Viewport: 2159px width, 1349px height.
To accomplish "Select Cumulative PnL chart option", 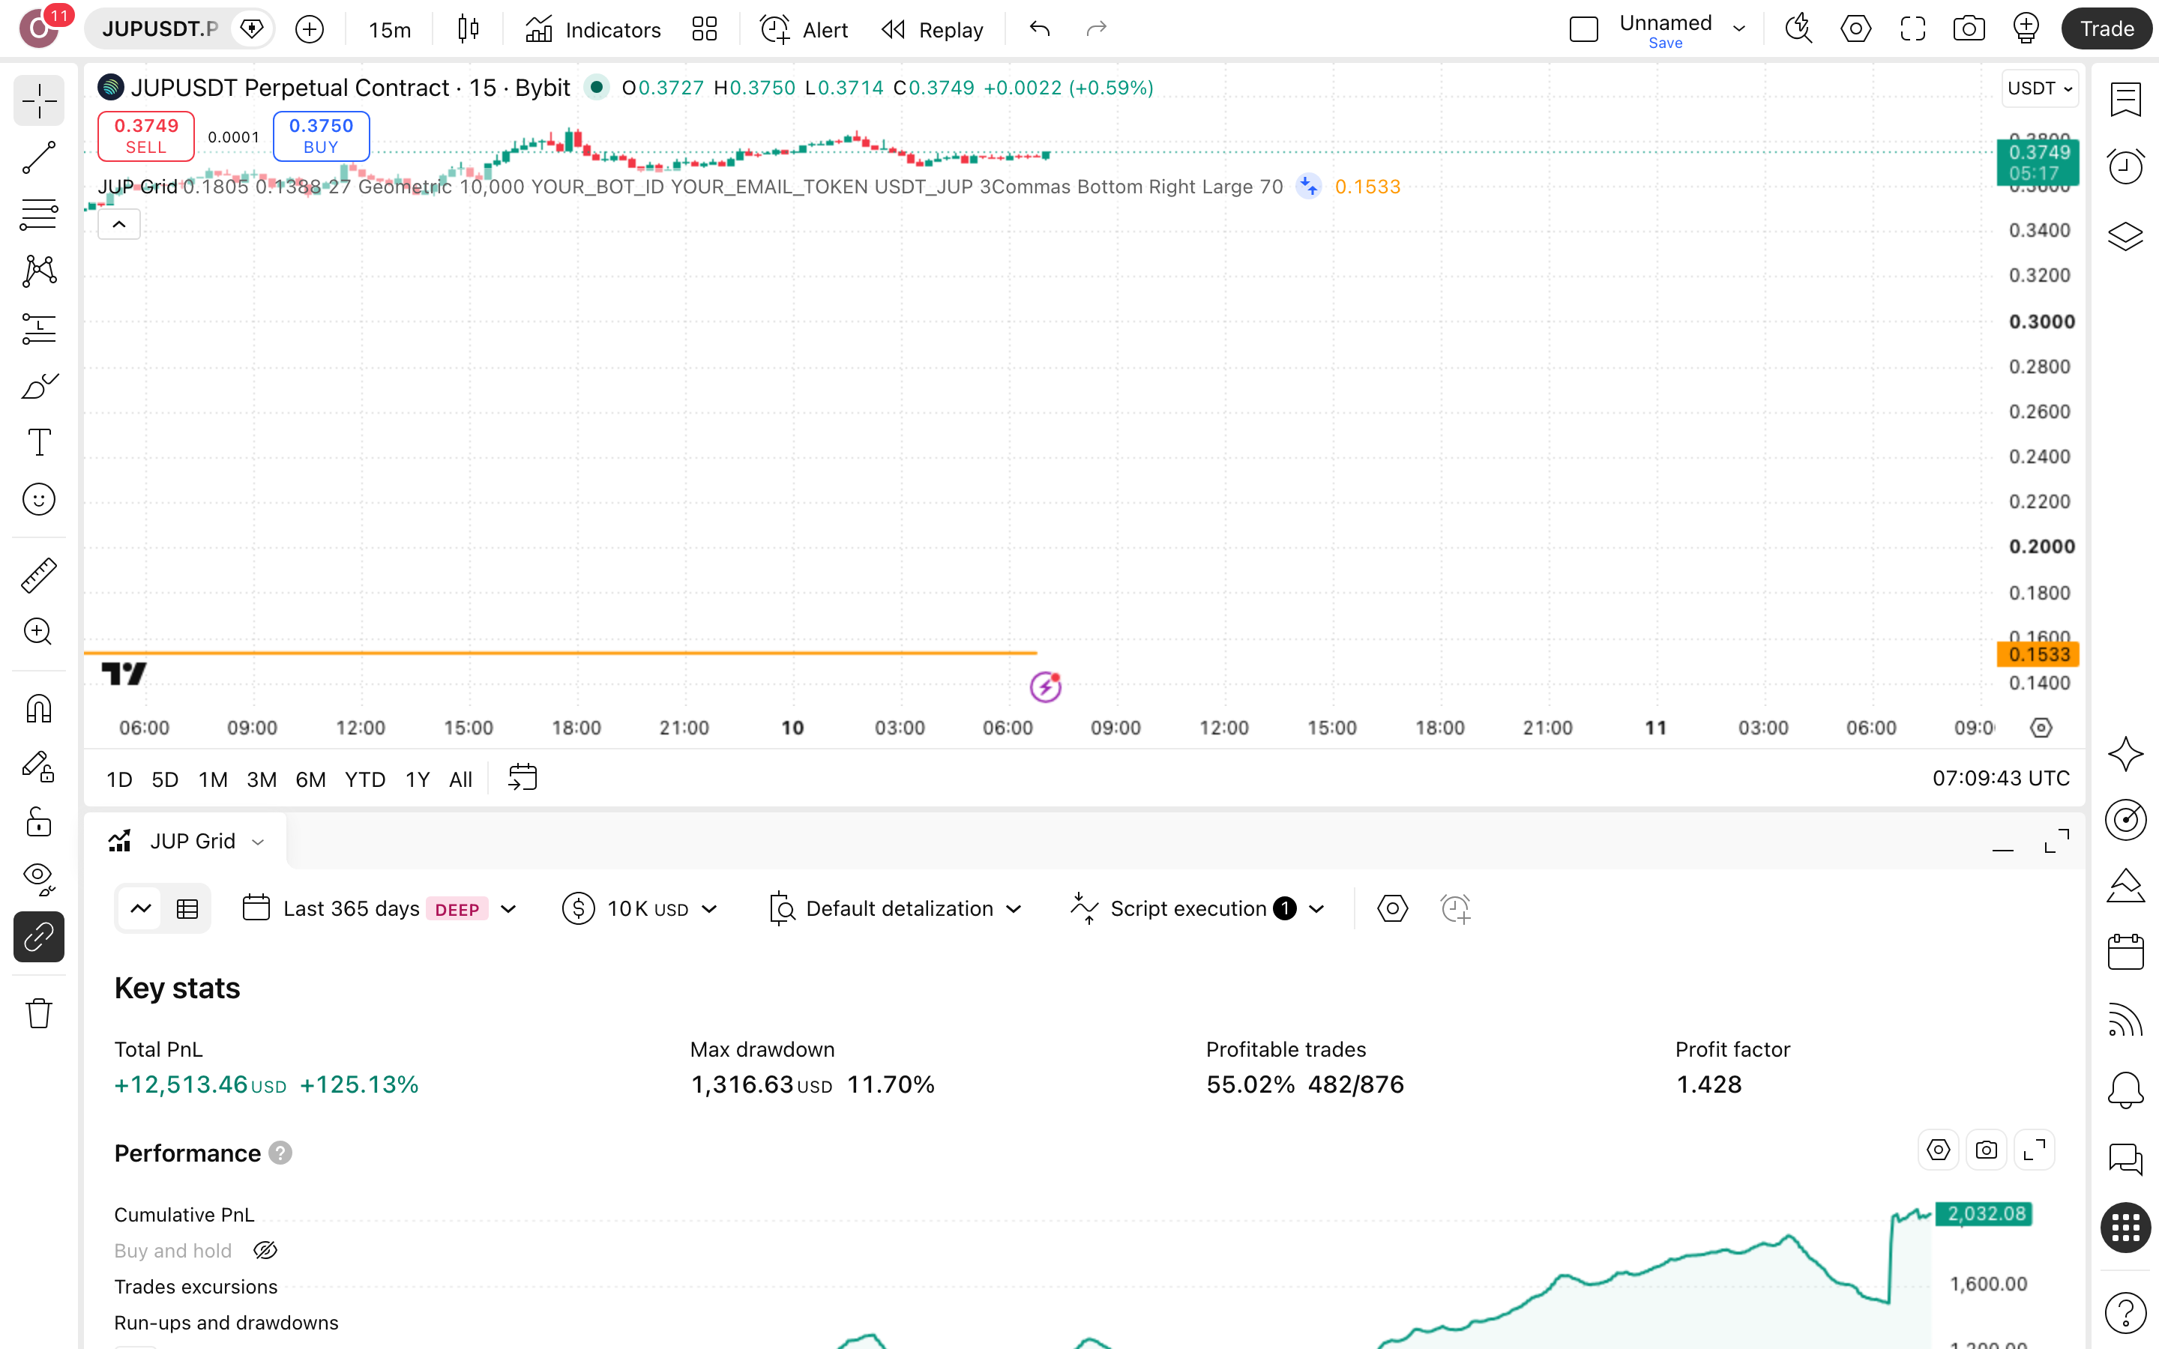I will pyautogui.click(x=184, y=1214).
